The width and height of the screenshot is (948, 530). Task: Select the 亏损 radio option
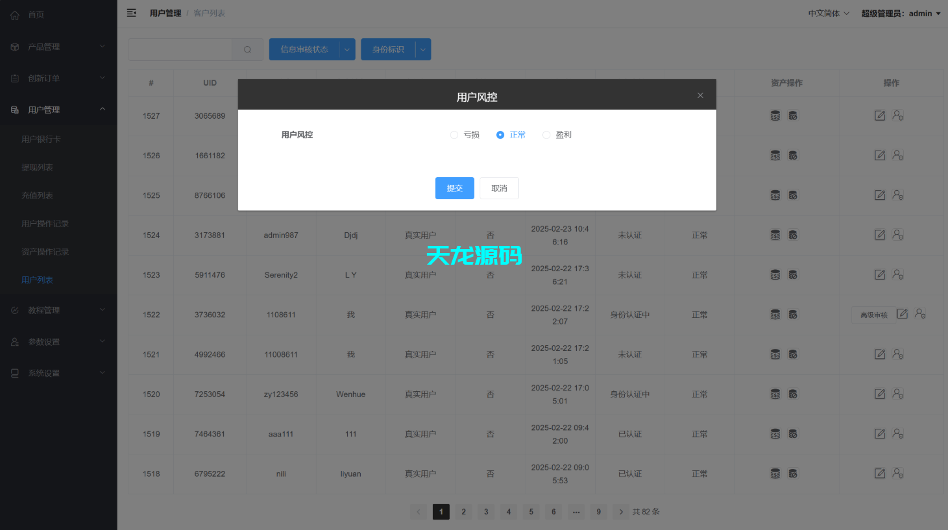[x=454, y=134]
